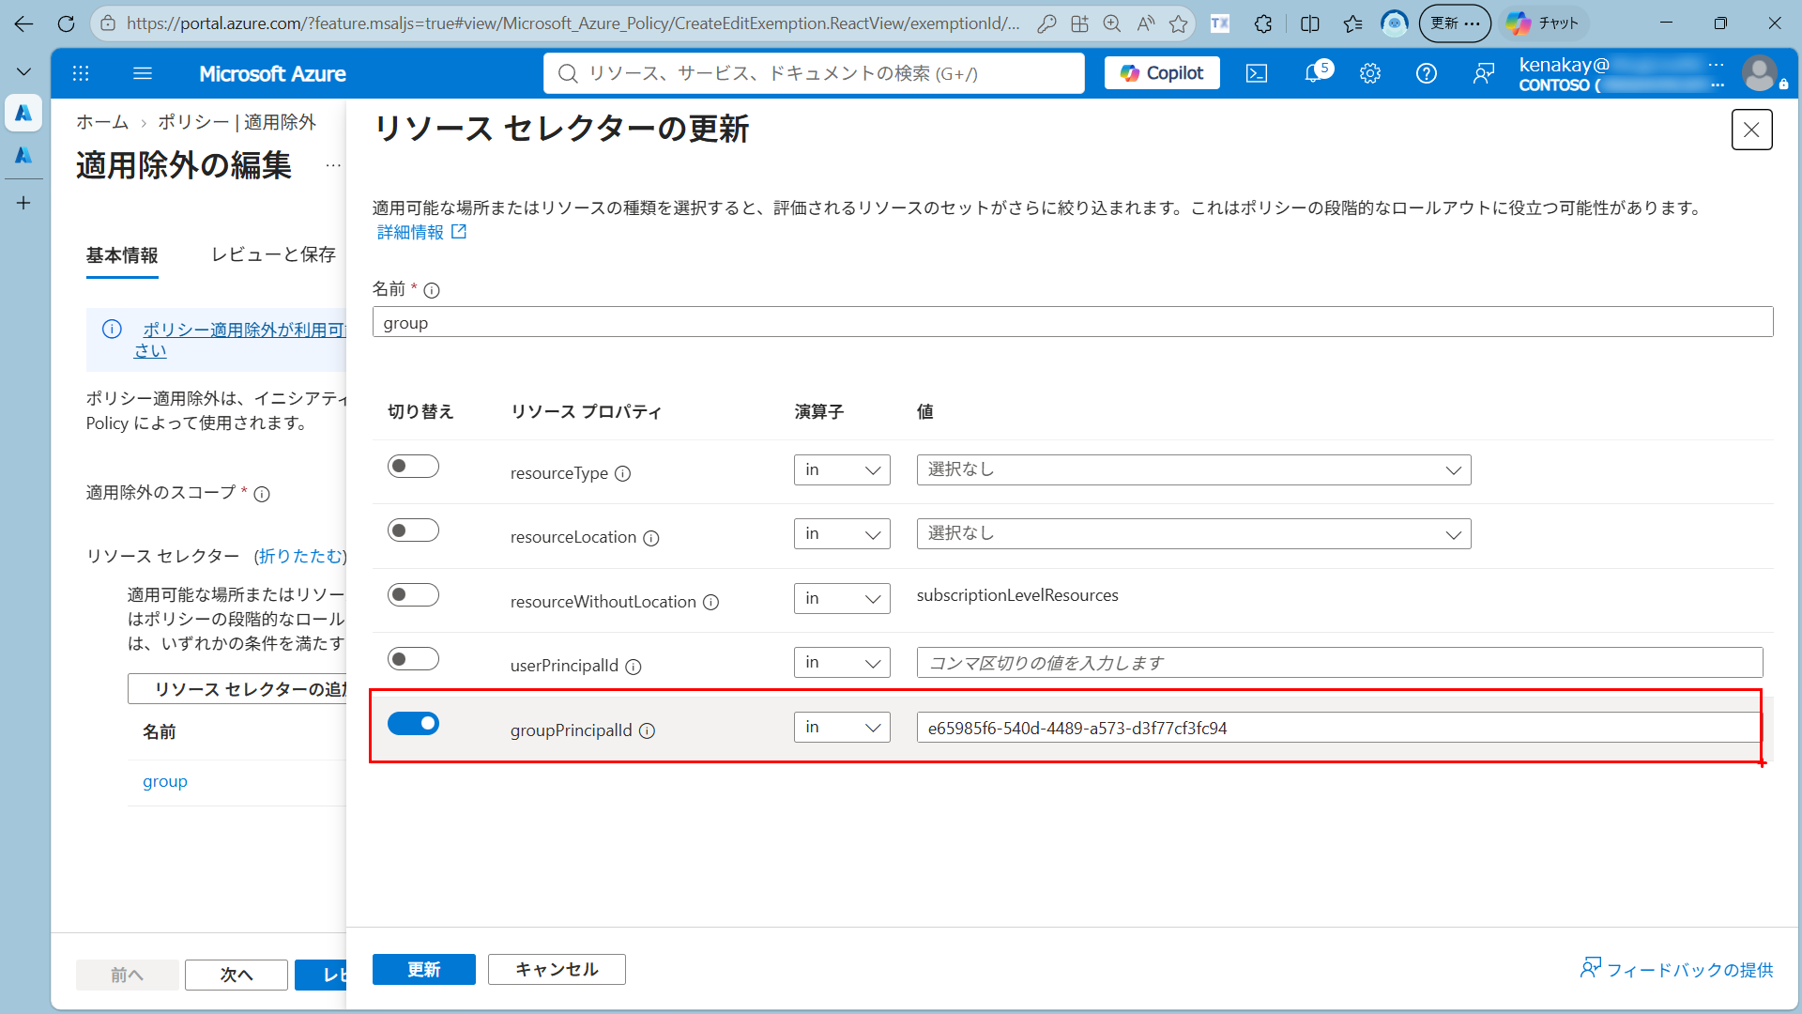1802x1014 pixels.
Task: Click the 次へ button
Action: coord(237,975)
